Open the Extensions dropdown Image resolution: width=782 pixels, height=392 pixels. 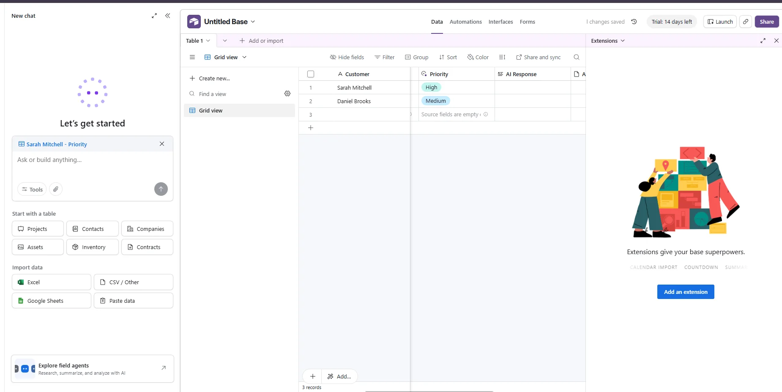pos(608,41)
